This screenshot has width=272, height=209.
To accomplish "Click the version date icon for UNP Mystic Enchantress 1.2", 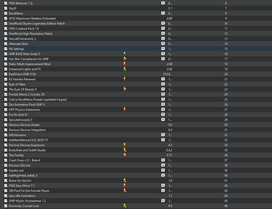I will pos(163,200).
